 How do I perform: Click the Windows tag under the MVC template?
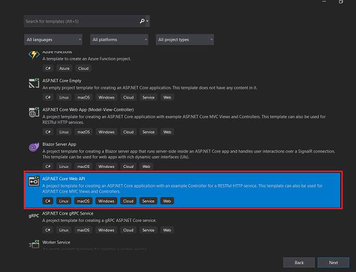coord(106,132)
